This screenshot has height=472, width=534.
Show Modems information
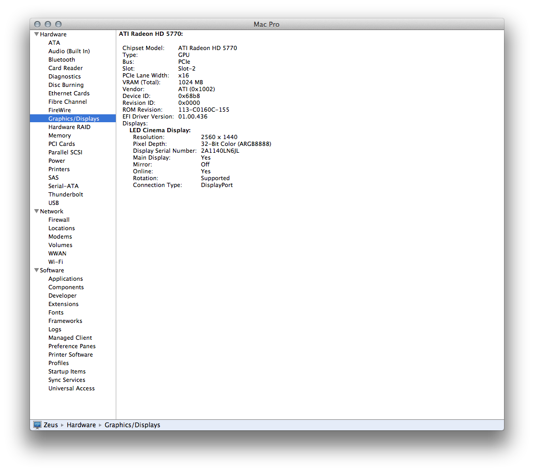point(60,237)
